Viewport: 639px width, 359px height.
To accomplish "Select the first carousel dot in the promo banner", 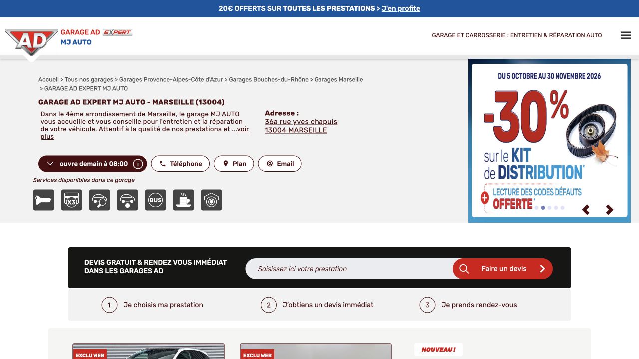I will click(536, 208).
